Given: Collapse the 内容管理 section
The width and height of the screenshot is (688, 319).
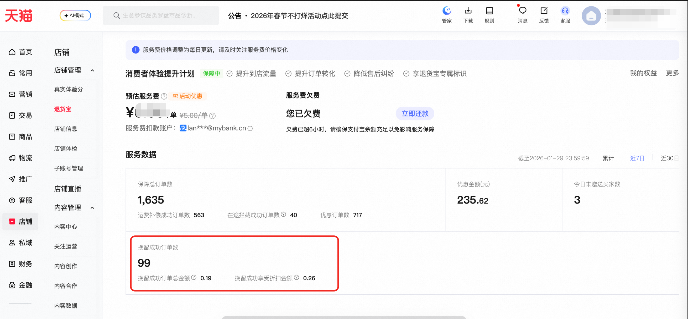Looking at the screenshot, I should click(x=92, y=208).
